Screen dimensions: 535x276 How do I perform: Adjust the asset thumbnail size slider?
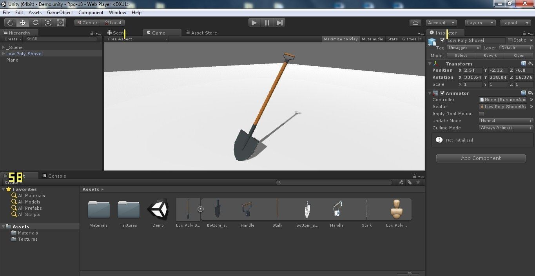(410, 272)
